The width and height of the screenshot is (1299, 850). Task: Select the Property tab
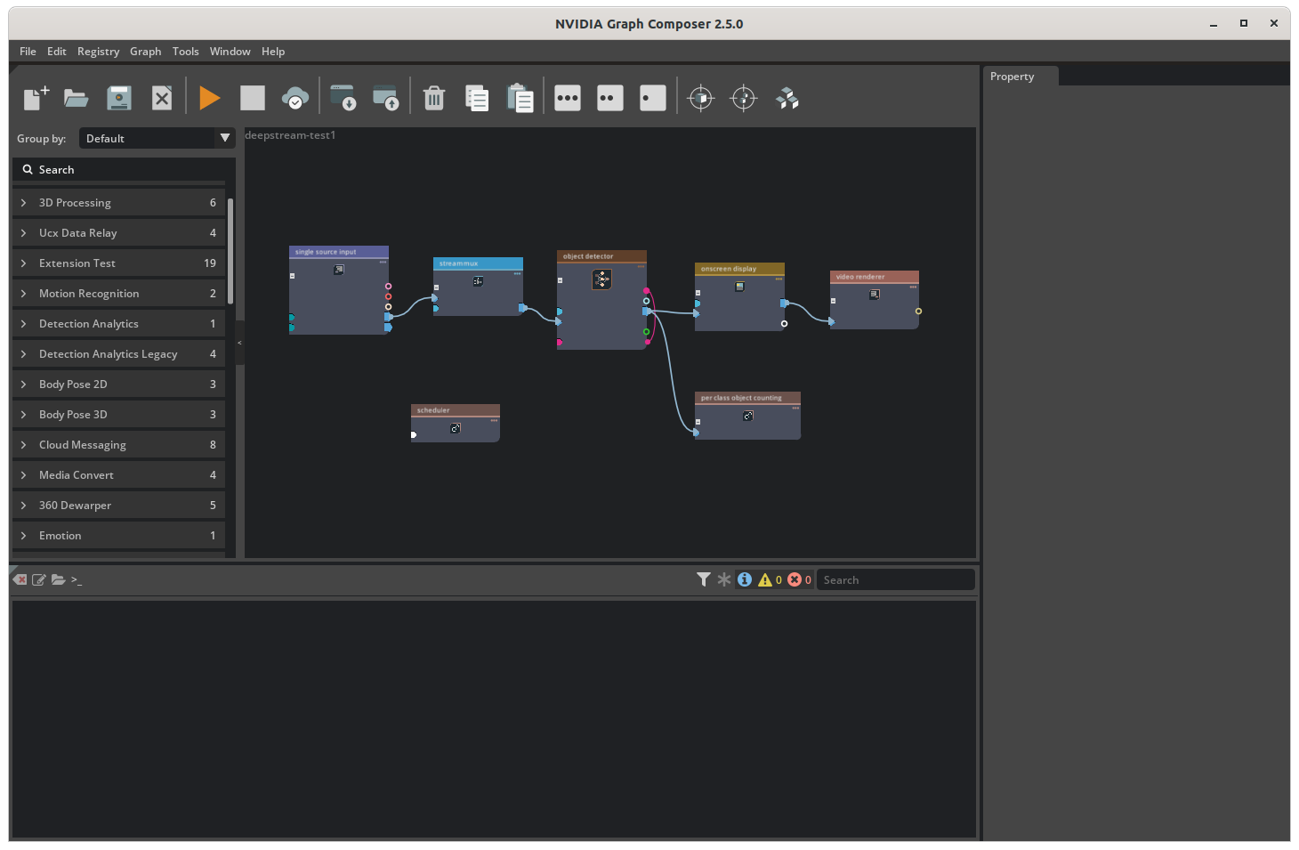(x=1021, y=77)
